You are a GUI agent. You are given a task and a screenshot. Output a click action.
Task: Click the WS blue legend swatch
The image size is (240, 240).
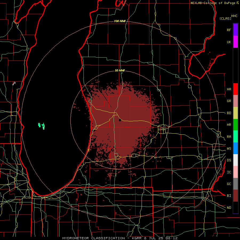tap(235, 148)
